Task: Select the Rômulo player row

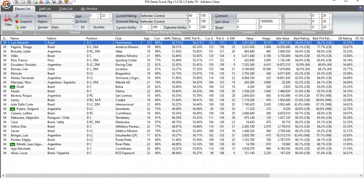Action: coord(182,73)
